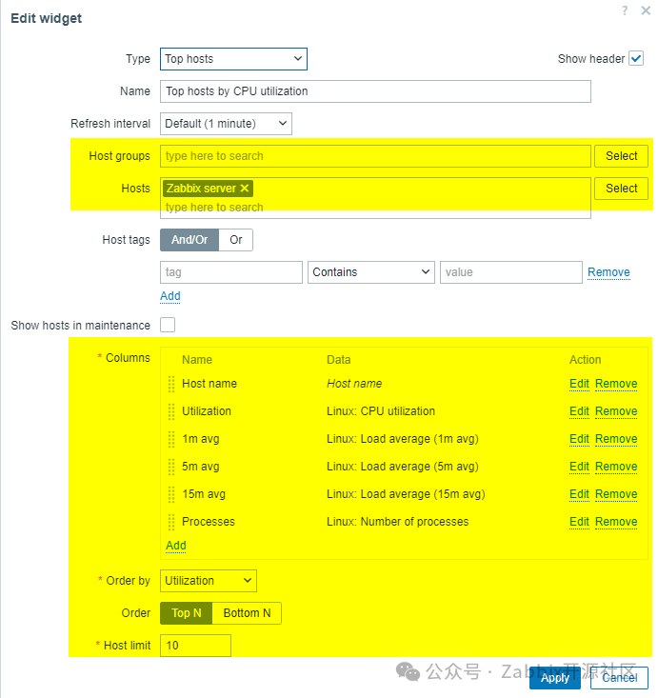
Task: Remove the Utilization column
Action: pos(616,411)
